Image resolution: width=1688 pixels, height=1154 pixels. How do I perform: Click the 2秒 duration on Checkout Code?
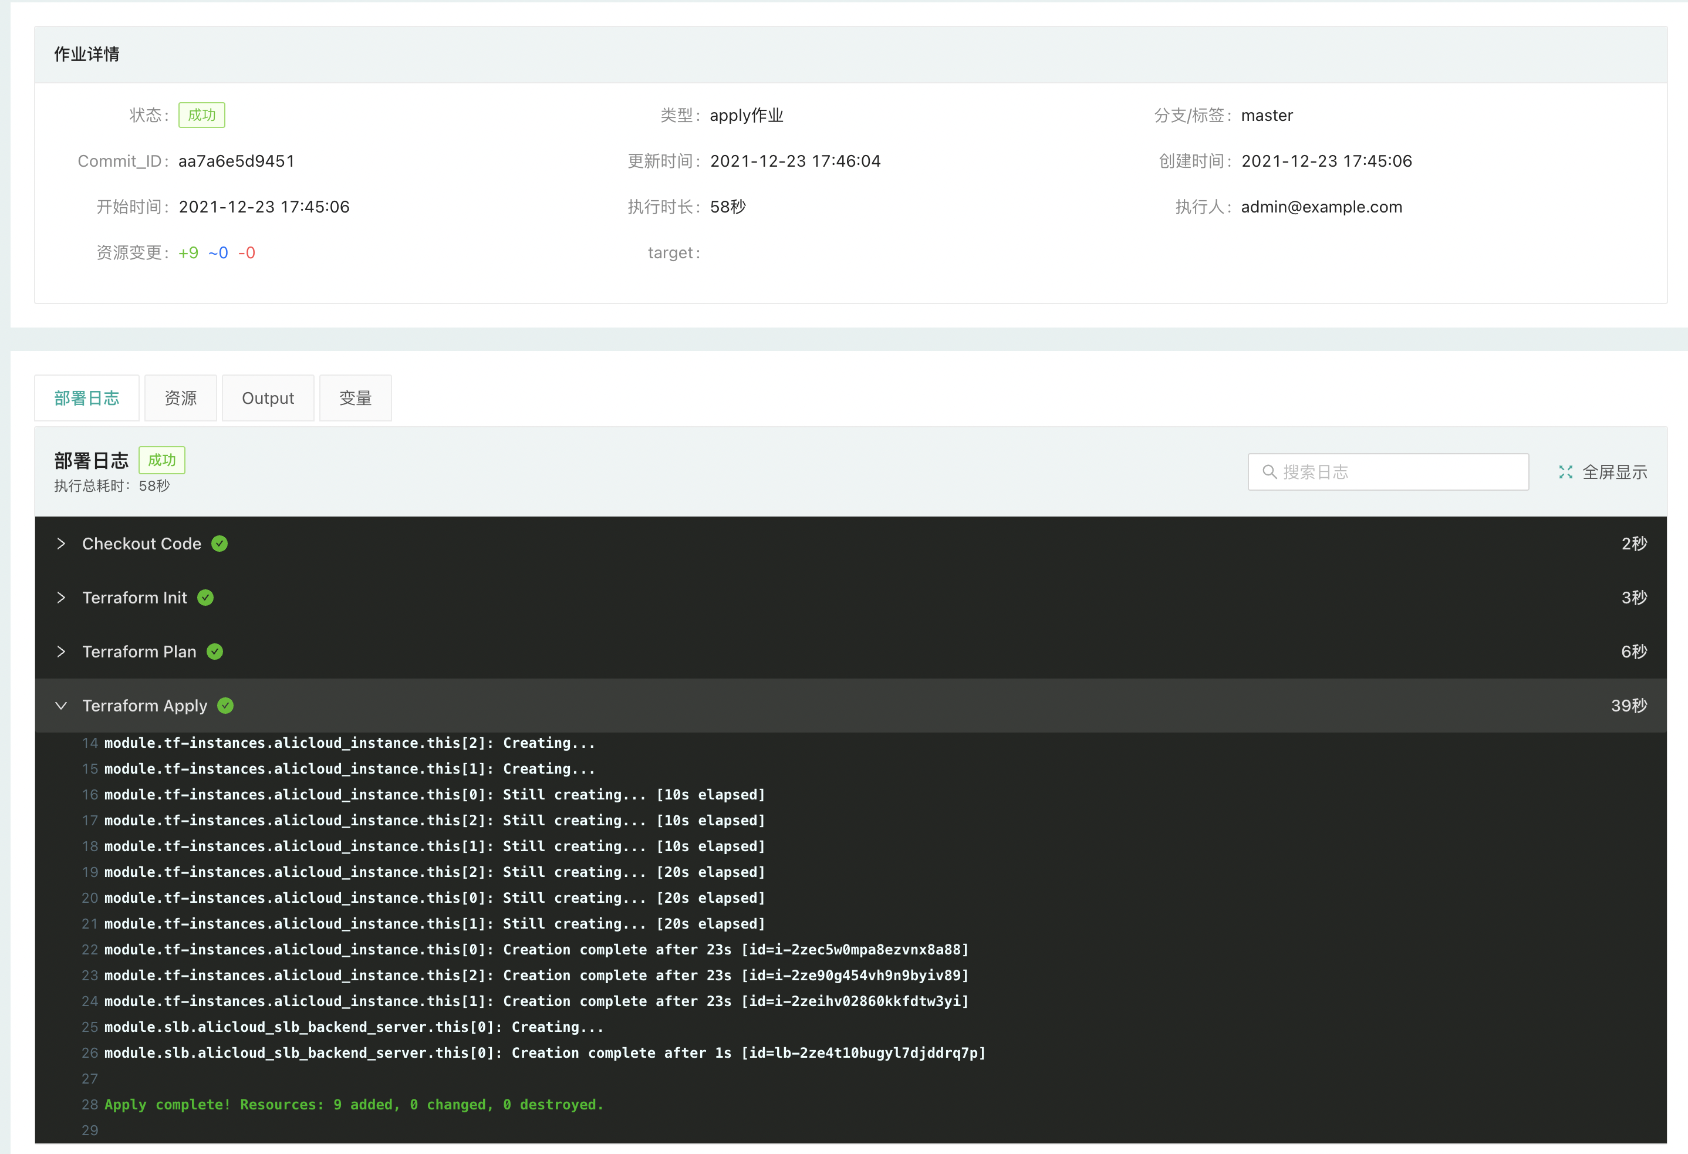[1634, 543]
